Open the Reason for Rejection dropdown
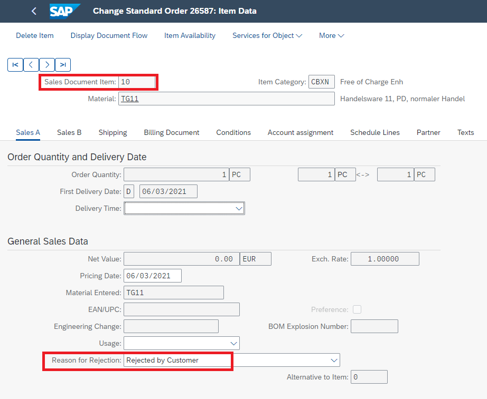Image resolution: width=487 pixels, height=399 pixels. tap(232, 360)
